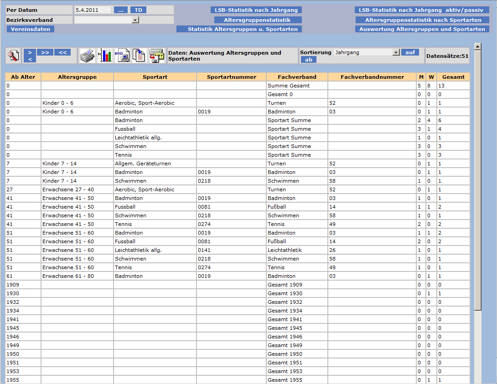The image size is (497, 384).
Task: Export data via the Office icon
Action: 122,56
